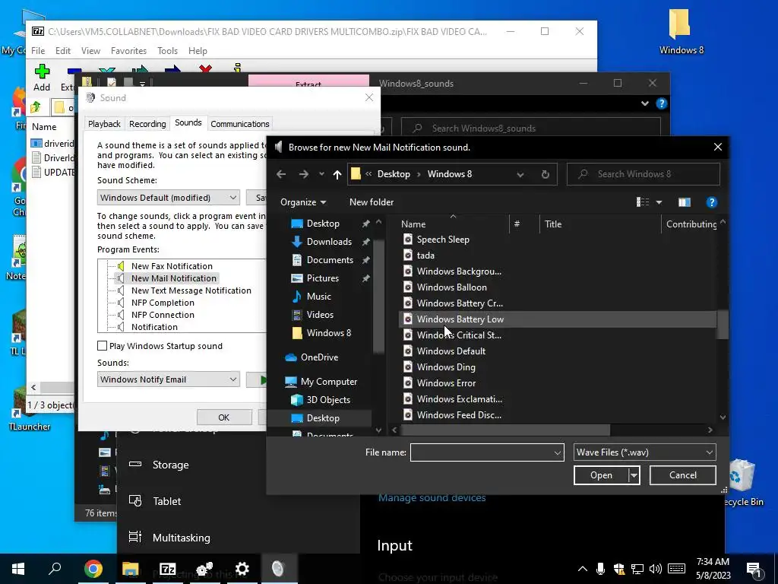Toggle the preview pane in Browse dialog
Viewport: 778px width, 584px height.
[685, 202]
